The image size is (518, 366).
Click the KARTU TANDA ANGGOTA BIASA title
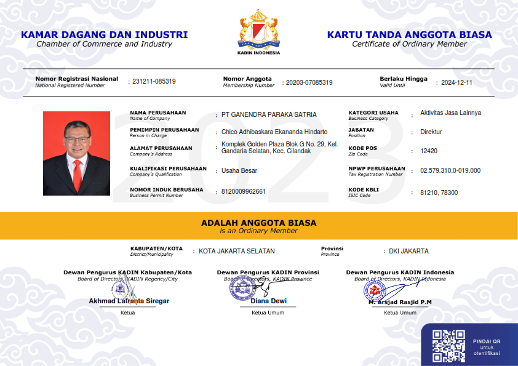(x=409, y=35)
